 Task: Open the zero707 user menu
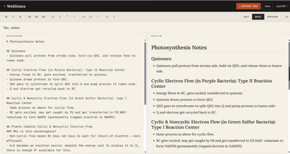click(x=282, y=6)
